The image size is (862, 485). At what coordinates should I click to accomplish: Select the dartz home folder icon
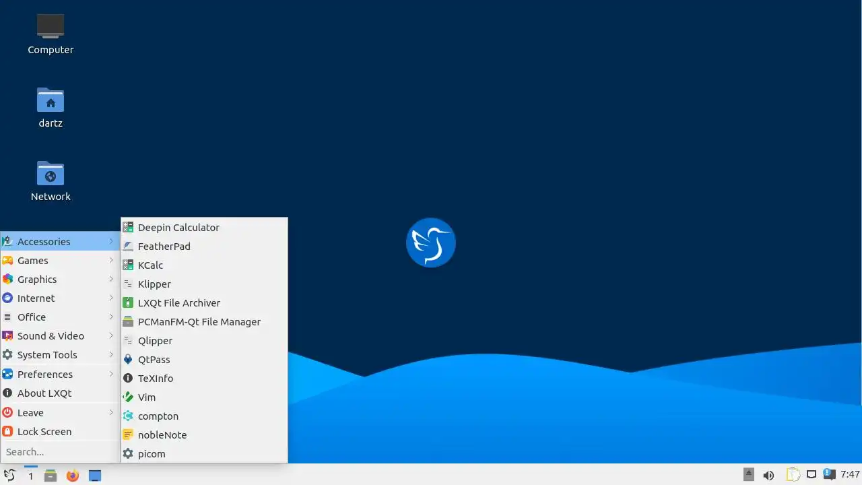(51, 107)
